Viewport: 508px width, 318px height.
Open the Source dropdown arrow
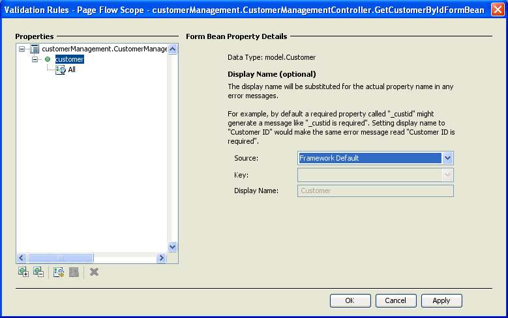447,158
